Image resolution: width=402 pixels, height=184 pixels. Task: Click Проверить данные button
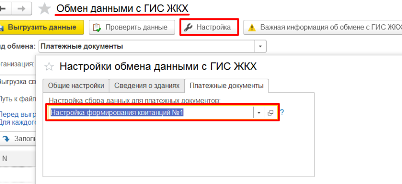pos(132,27)
